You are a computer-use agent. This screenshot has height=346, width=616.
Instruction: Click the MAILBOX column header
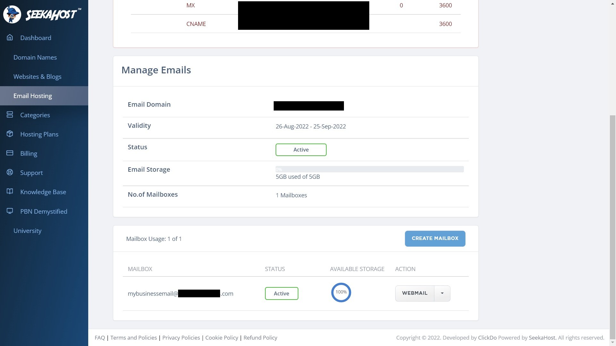tap(140, 269)
